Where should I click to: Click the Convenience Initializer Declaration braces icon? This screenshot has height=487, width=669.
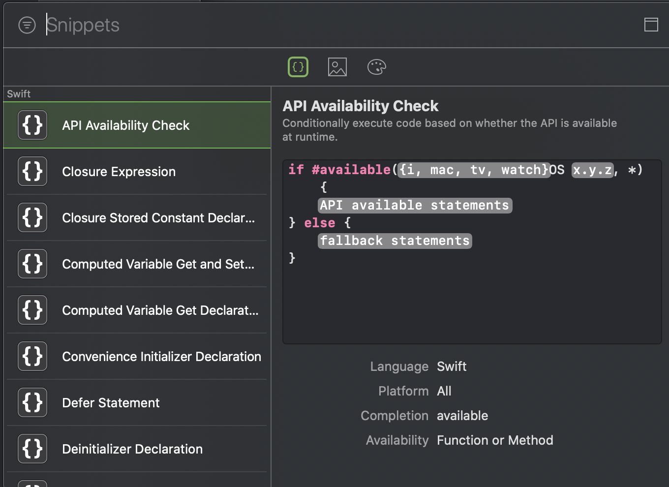pos(32,357)
